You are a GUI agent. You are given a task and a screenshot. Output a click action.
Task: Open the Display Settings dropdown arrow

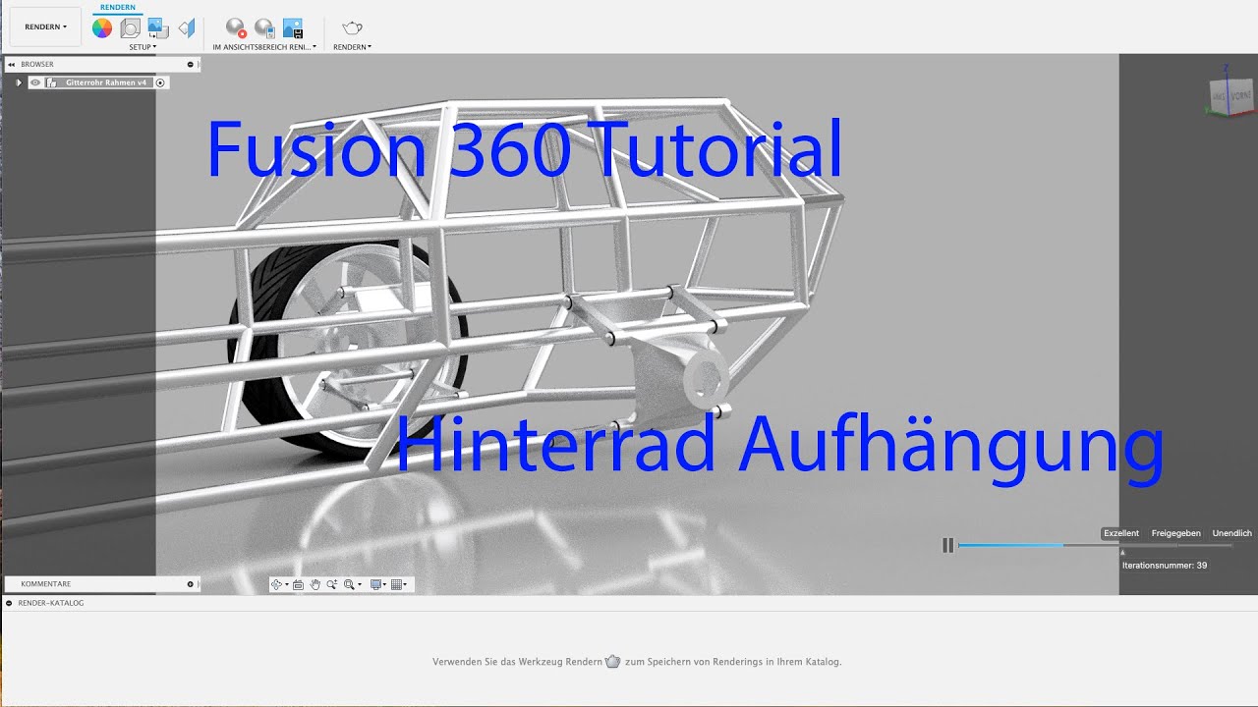pyautogui.click(x=385, y=585)
